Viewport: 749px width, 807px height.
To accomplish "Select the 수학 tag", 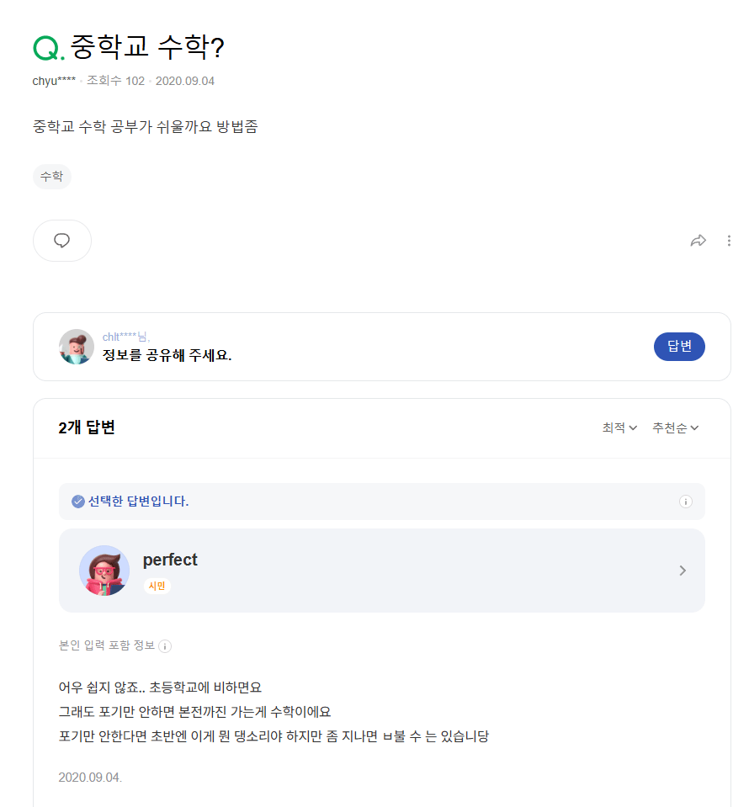I will 51,177.
